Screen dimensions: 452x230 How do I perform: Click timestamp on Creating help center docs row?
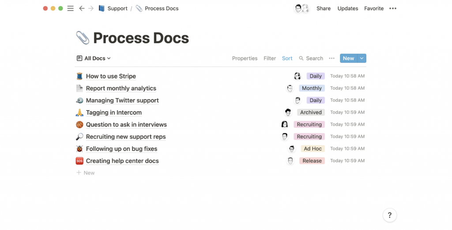coord(347,161)
